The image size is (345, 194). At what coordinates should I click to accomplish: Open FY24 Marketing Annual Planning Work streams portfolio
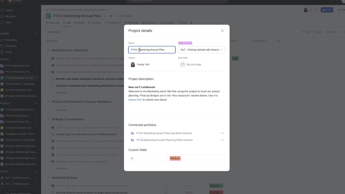click(164, 133)
